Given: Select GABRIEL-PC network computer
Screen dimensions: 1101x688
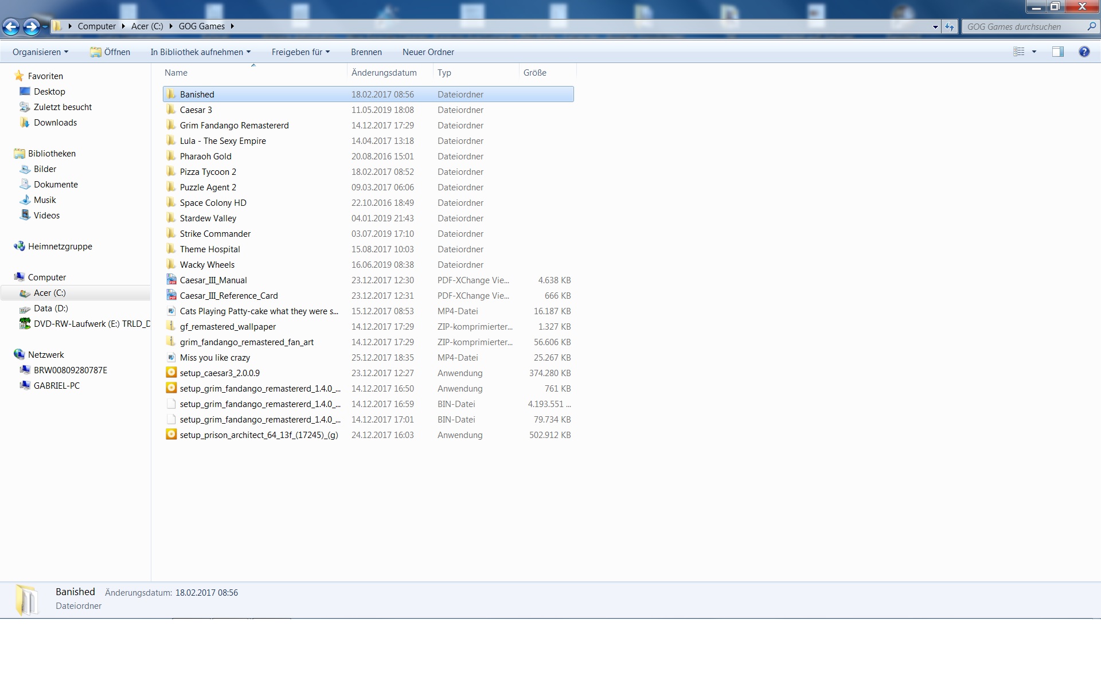Looking at the screenshot, I should click(56, 385).
